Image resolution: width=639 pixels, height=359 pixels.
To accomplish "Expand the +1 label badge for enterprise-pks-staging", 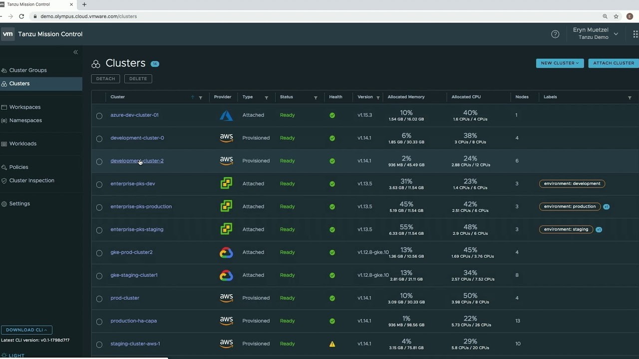I will click(599, 229).
